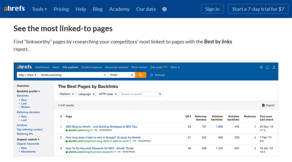Open Referring IPs link
This screenshot has height=162, width=292.
coord(25,134)
